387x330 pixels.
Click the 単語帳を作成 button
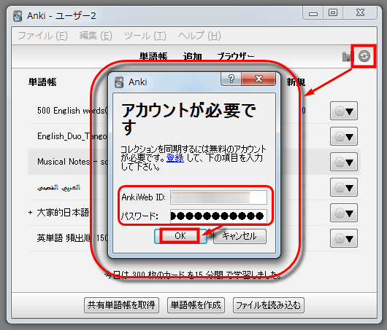196,305
